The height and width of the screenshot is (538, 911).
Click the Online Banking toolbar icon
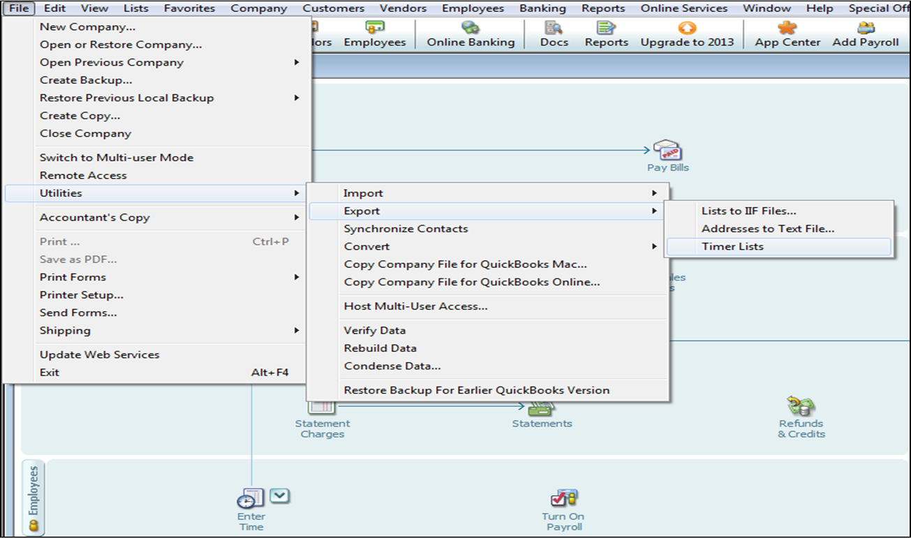click(471, 29)
